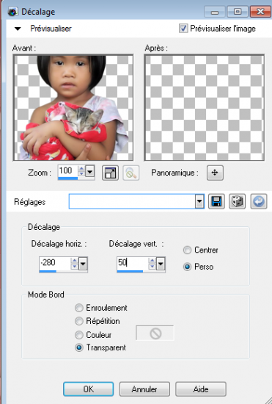272x404 pixels.
Task: Decrease Décalage vert. with the down arrow
Action: pos(152,266)
